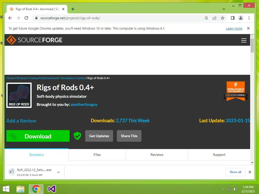Screen dimensions: 259x194
Task: Click the scrollbar down arrow
Action: [252, 163]
